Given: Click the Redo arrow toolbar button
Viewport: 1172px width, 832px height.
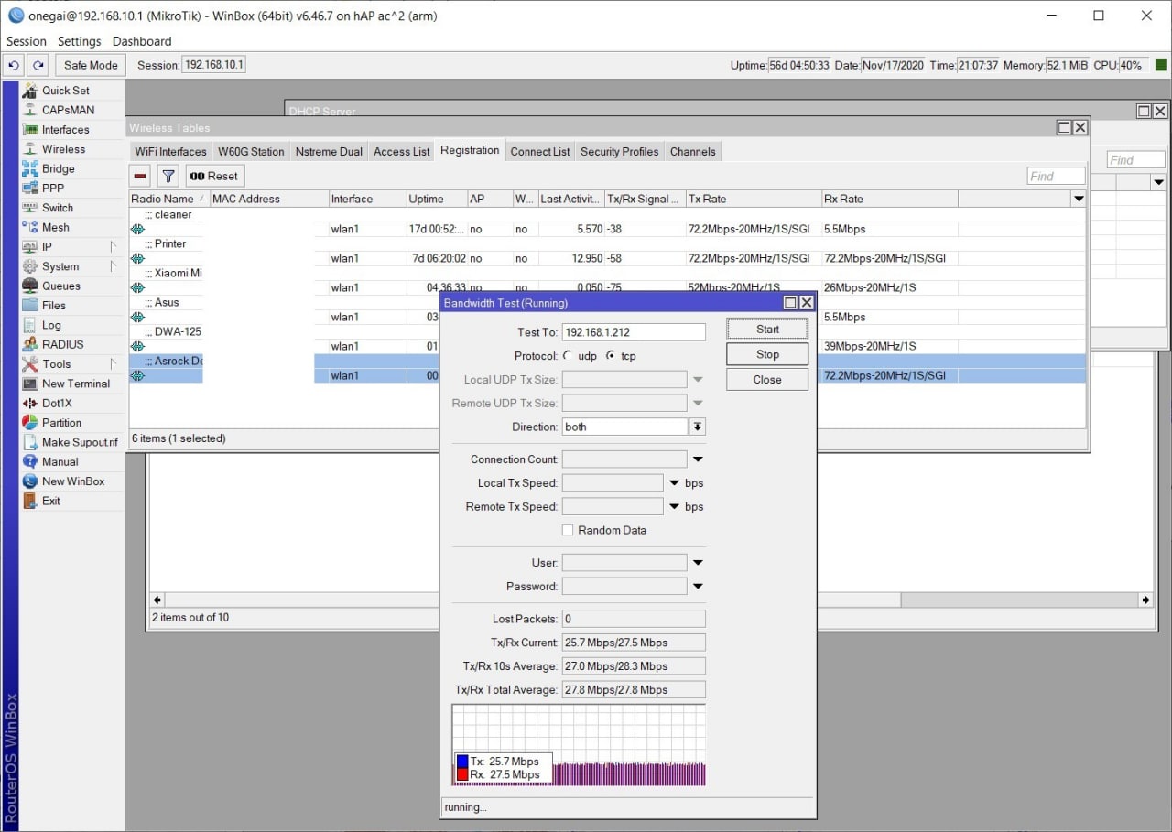Looking at the screenshot, I should [x=38, y=65].
